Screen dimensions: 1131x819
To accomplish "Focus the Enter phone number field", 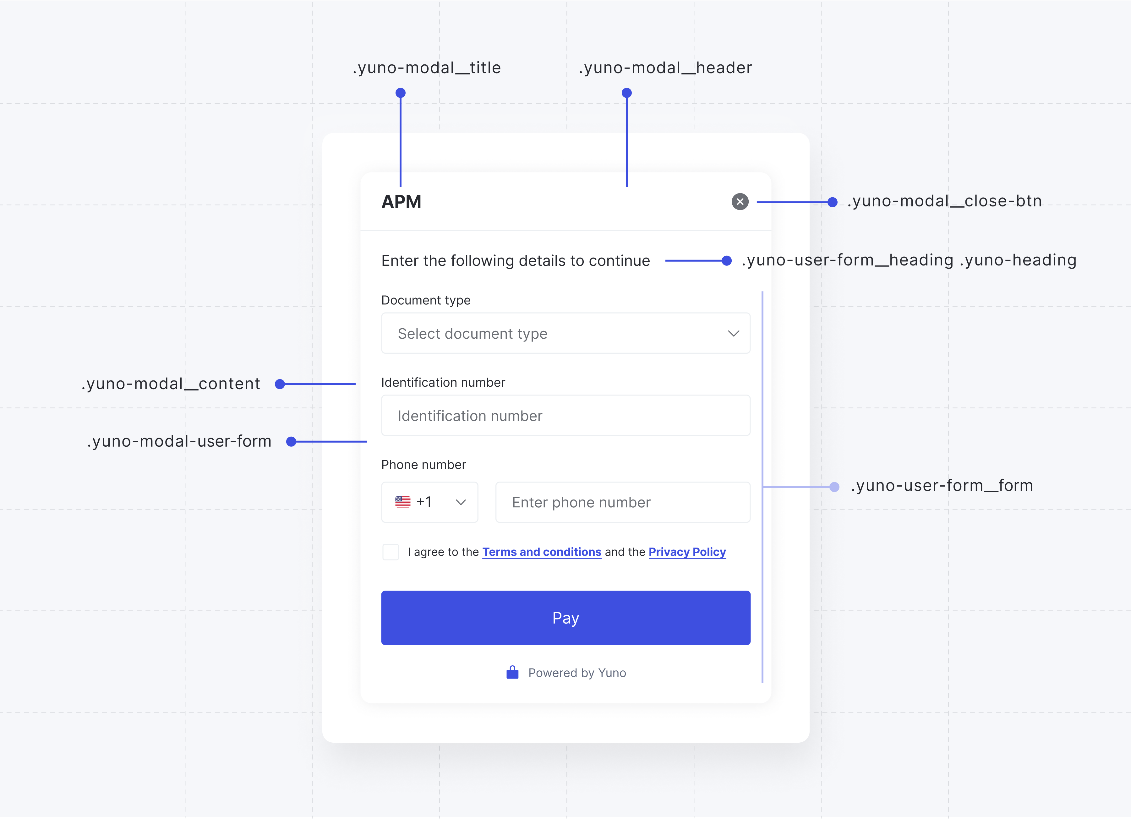I will pyautogui.click(x=622, y=502).
